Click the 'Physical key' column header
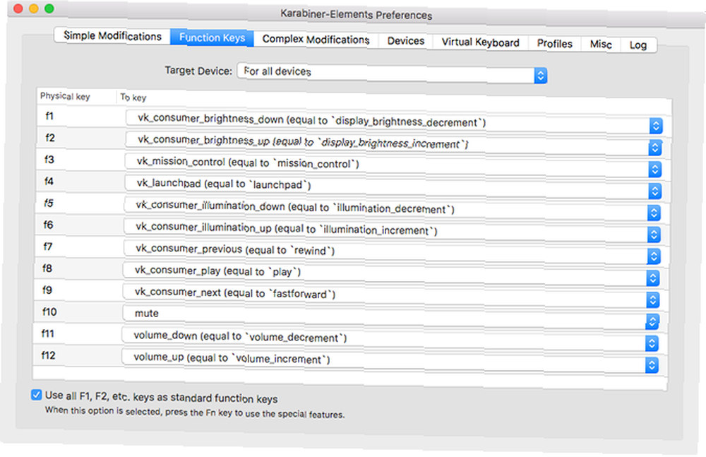706x457 pixels. click(x=65, y=96)
